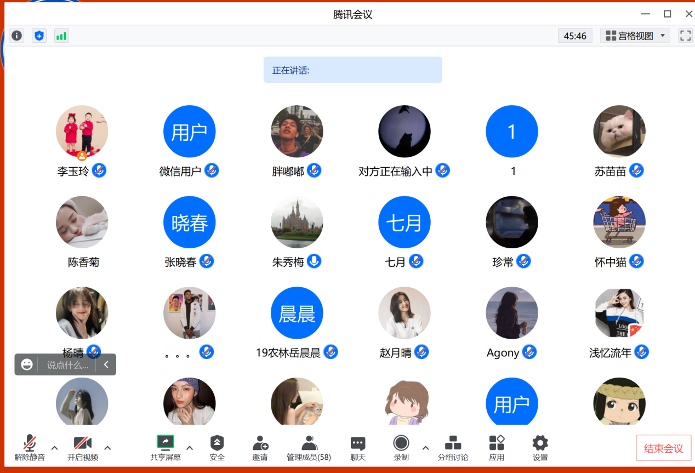
Task: Expand video options arrow beside 开启视频
Action: coord(107,448)
